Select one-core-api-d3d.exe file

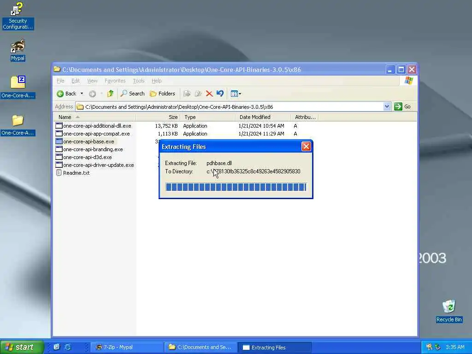coord(84,157)
